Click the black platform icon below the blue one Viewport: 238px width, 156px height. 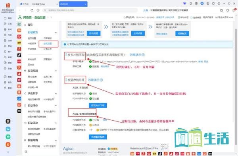[x=19, y=111]
